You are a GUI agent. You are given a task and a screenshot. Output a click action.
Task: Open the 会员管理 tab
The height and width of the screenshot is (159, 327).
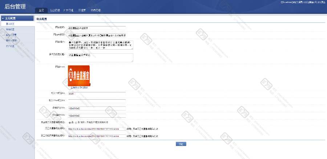point(96,11)
